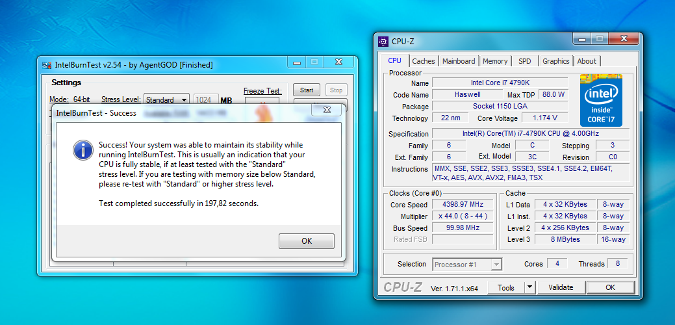Minimize the CPU-Z window

[x=581, y=39]
